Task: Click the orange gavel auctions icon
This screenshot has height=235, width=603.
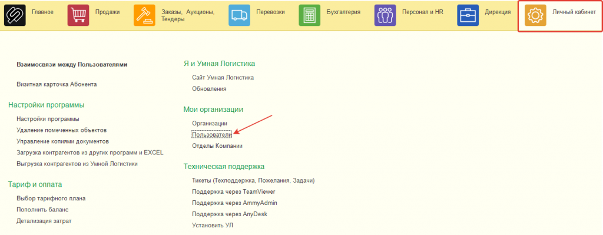Action: (x=145, y=15)
